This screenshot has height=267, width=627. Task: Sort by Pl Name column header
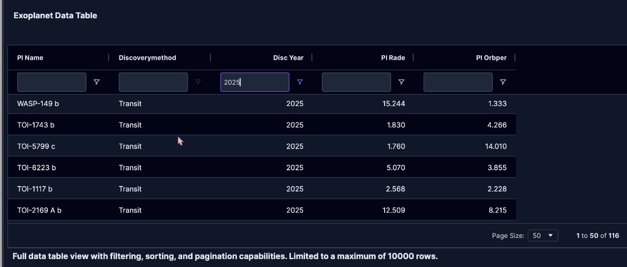coord(30,58)
